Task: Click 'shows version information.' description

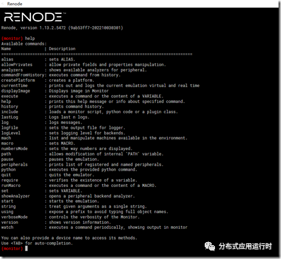Action: tap(80, 222)
